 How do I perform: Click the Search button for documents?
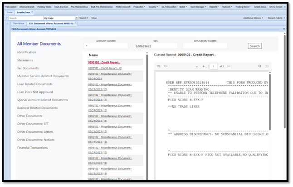[x=255, y=46]
